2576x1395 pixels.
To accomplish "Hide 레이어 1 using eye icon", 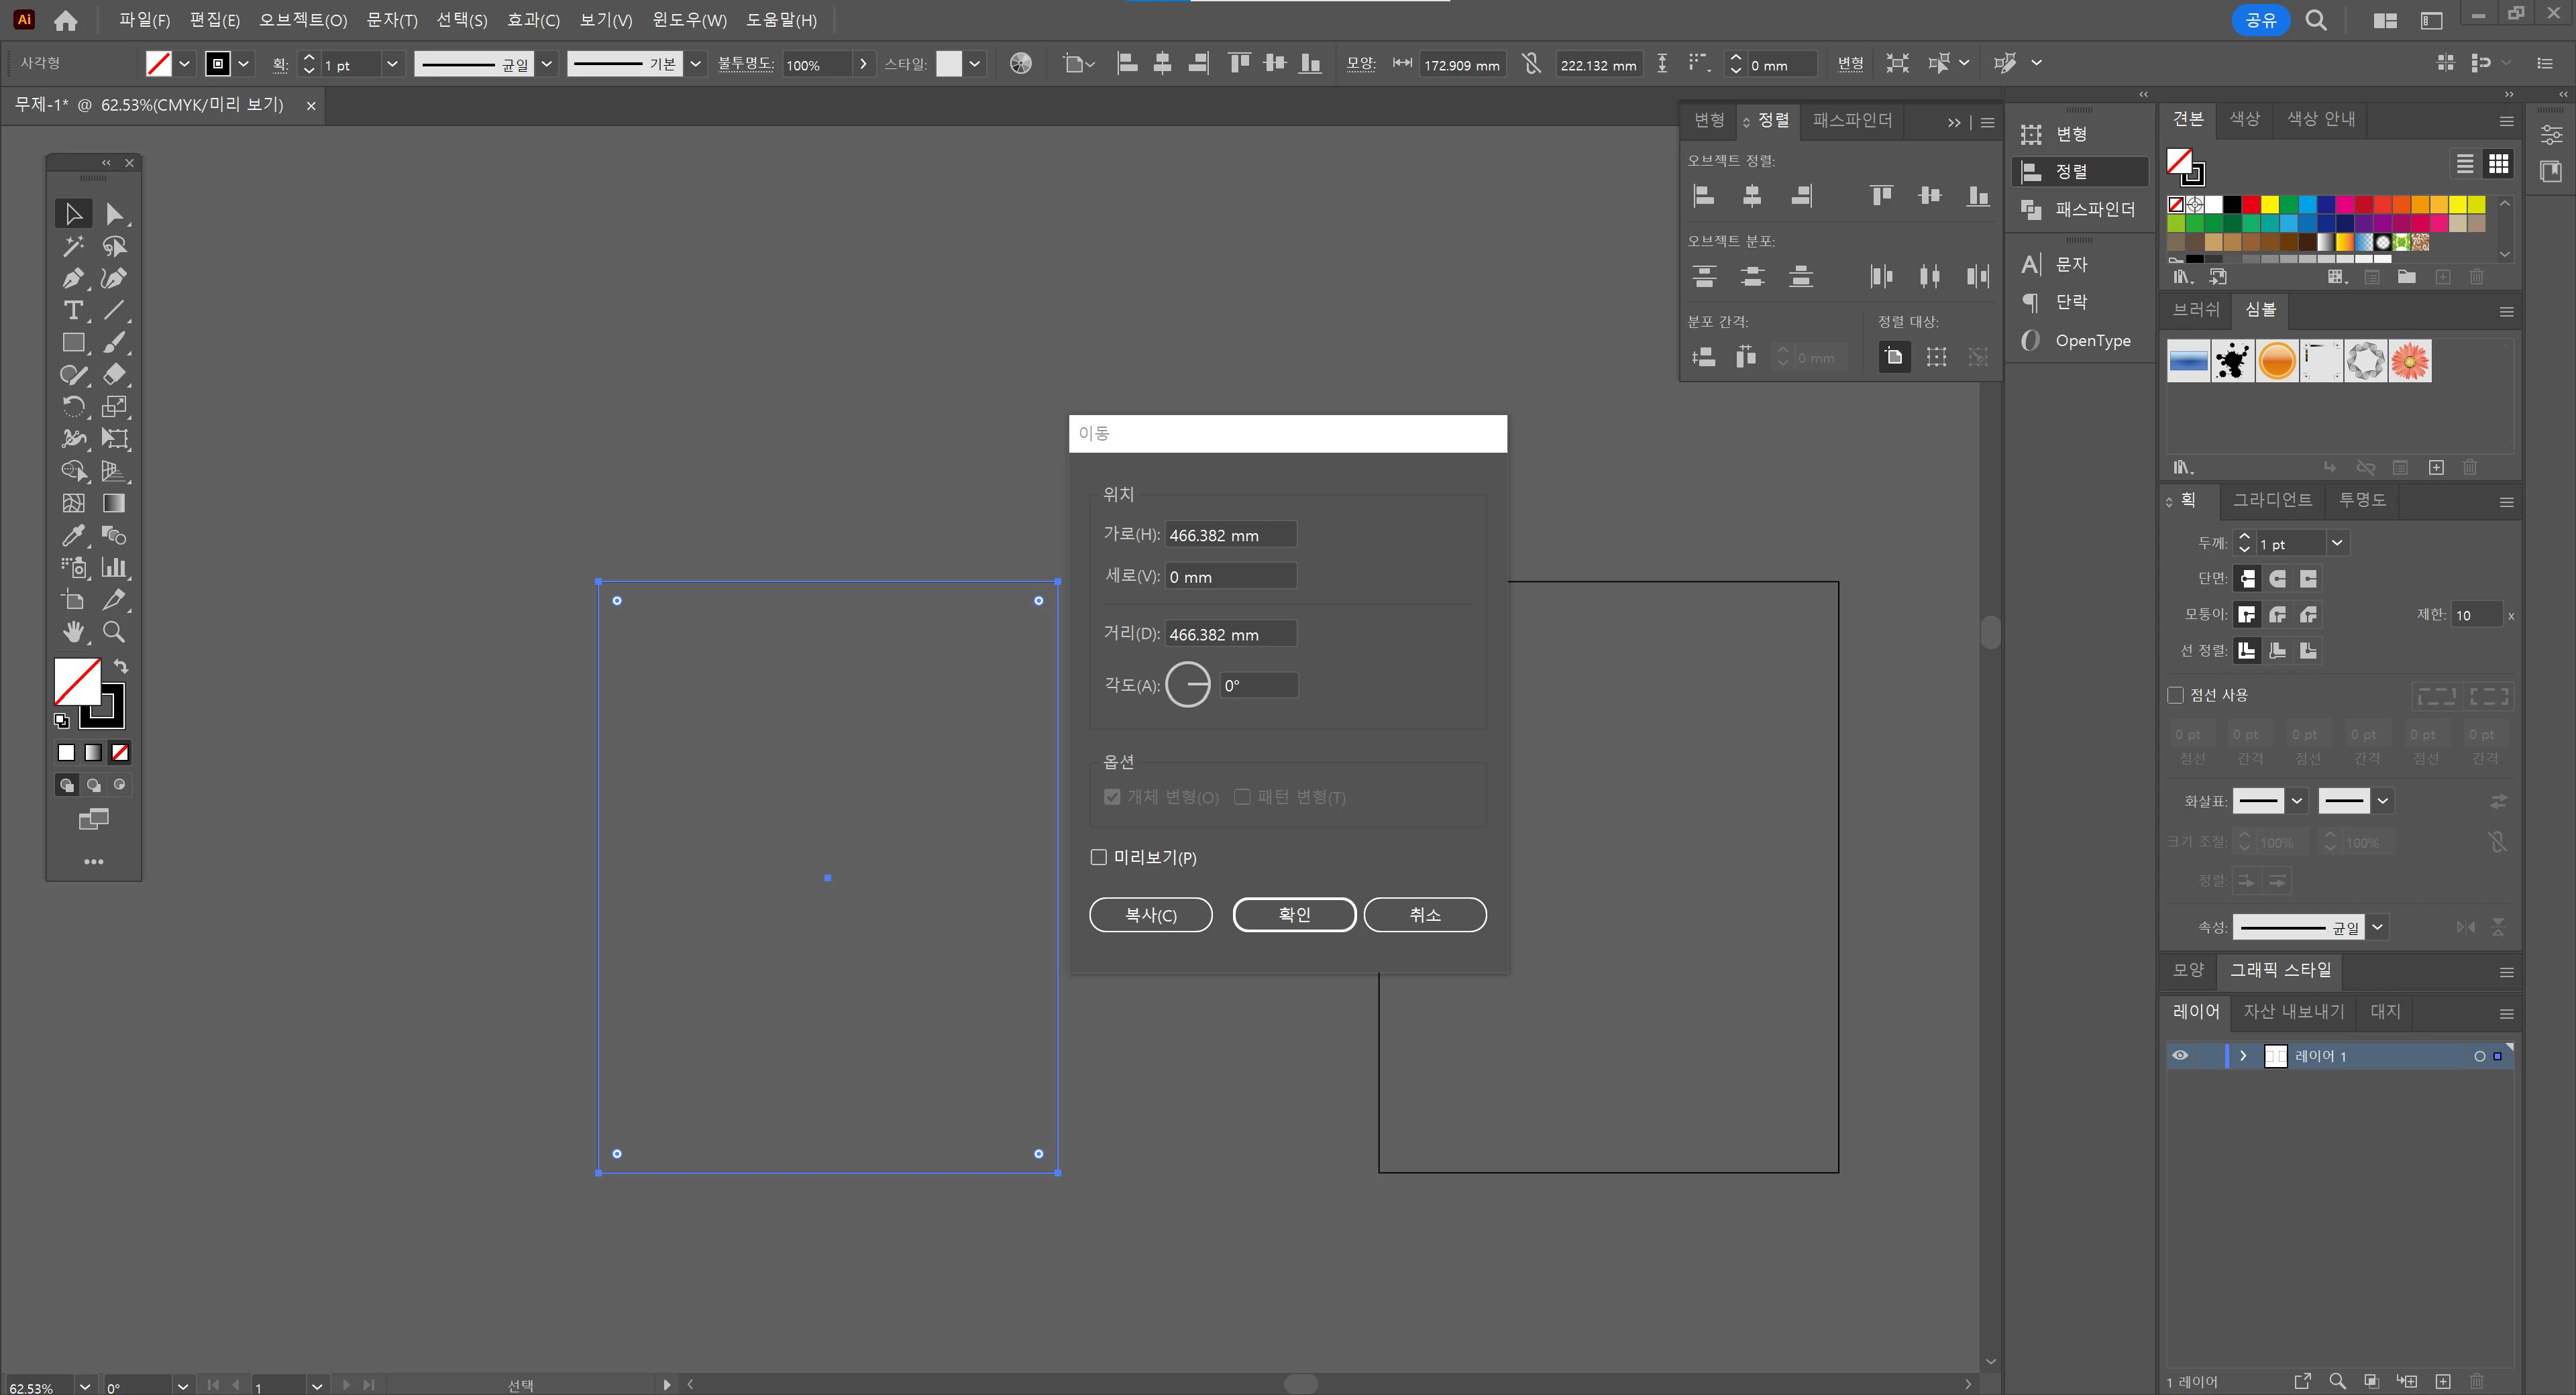I will pyautogui.click(x=2181, y=1056).
